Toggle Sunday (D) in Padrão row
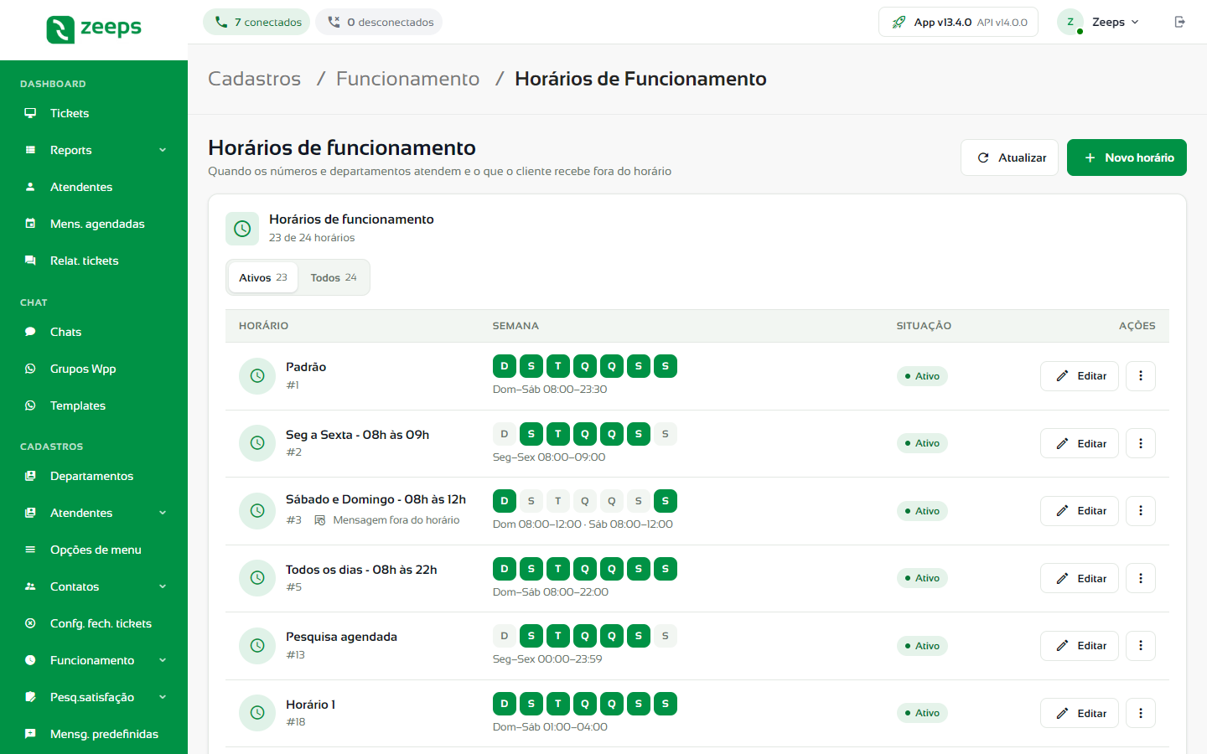 click(505, 366)
